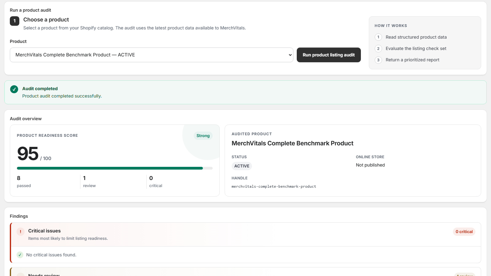Click the Strong score badge
The height and width of the screenshot is (276, 491).
[203, 136]
